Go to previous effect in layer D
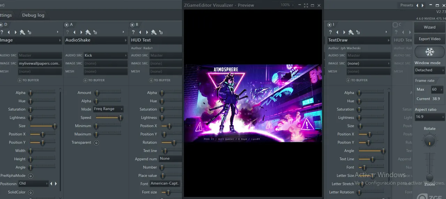 (9, 32)
